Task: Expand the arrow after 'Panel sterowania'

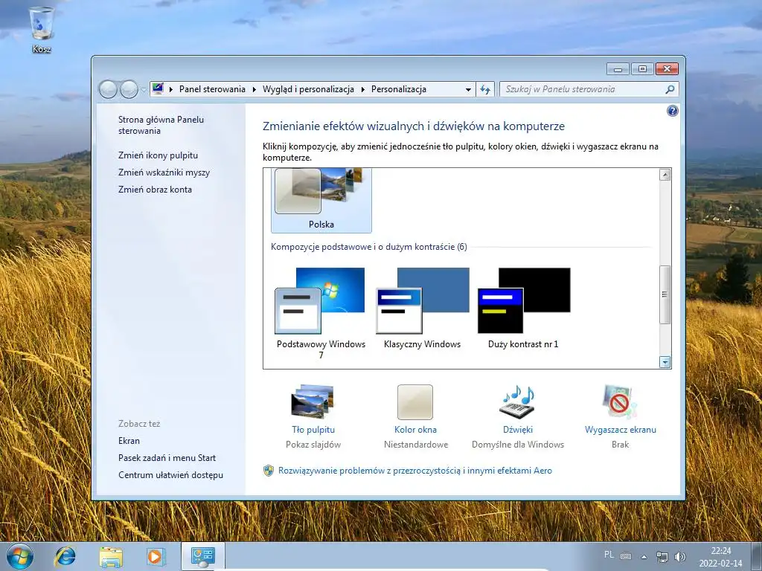Action: (x=254, y=89)
